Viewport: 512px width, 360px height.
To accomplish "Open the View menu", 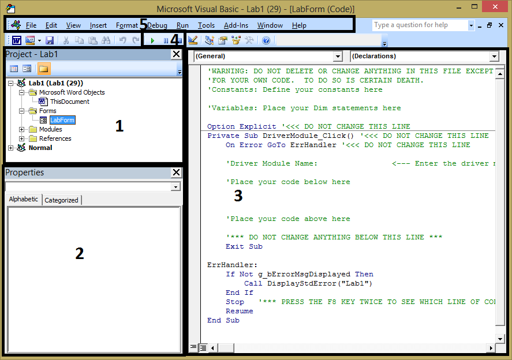I will (73, 25).
